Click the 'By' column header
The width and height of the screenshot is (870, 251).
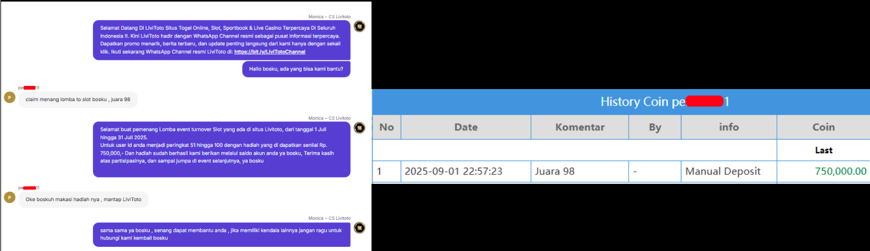click(x=655, y=127)
